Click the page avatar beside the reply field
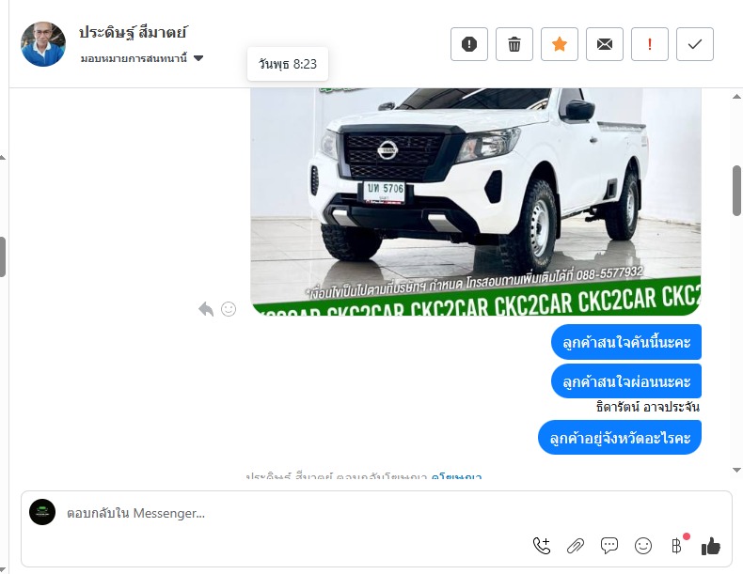 (x=42, y=512)
